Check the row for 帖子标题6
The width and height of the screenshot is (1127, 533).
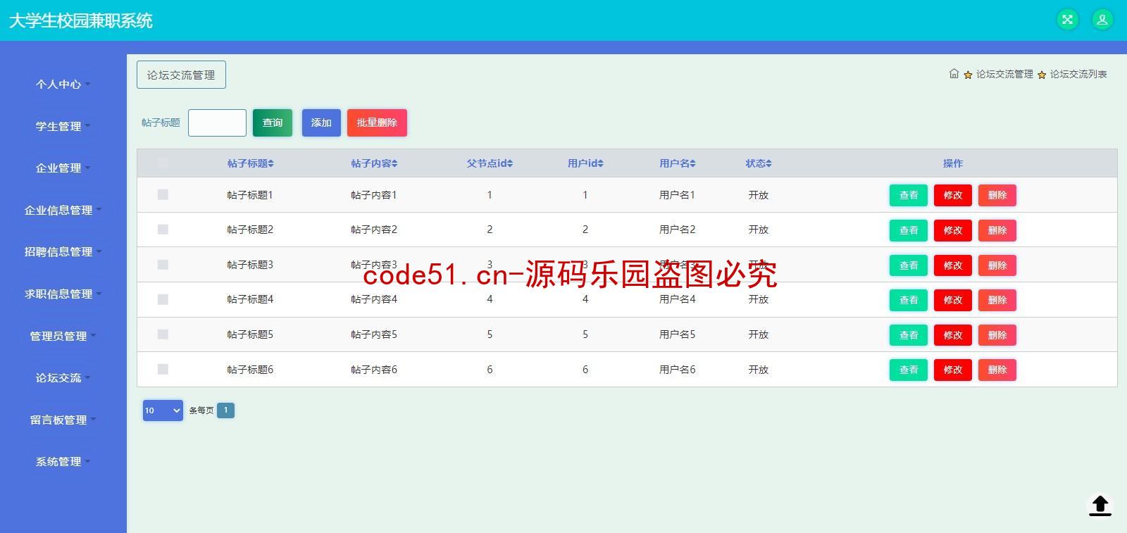point(163,369)
